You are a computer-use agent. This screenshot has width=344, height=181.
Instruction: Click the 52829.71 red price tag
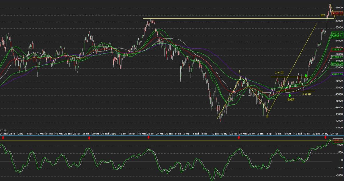coord(337,49)
